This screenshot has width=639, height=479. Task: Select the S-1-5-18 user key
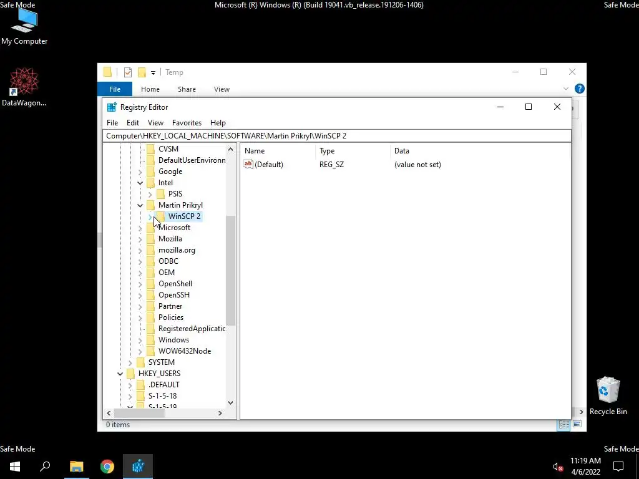coord(163,396)
